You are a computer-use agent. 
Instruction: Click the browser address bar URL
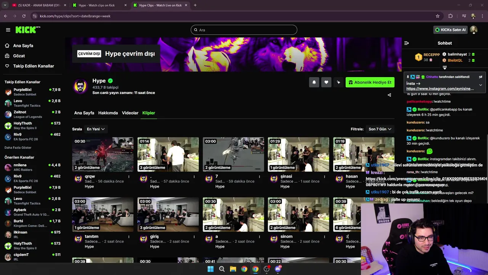(75, 16)
